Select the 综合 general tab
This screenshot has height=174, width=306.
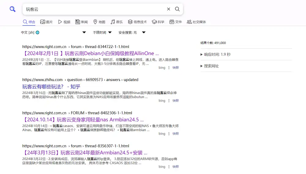29,22
